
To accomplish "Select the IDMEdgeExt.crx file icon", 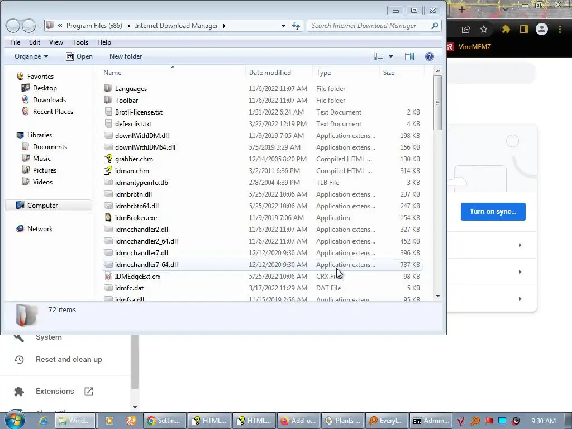I will tap(108, 276).
